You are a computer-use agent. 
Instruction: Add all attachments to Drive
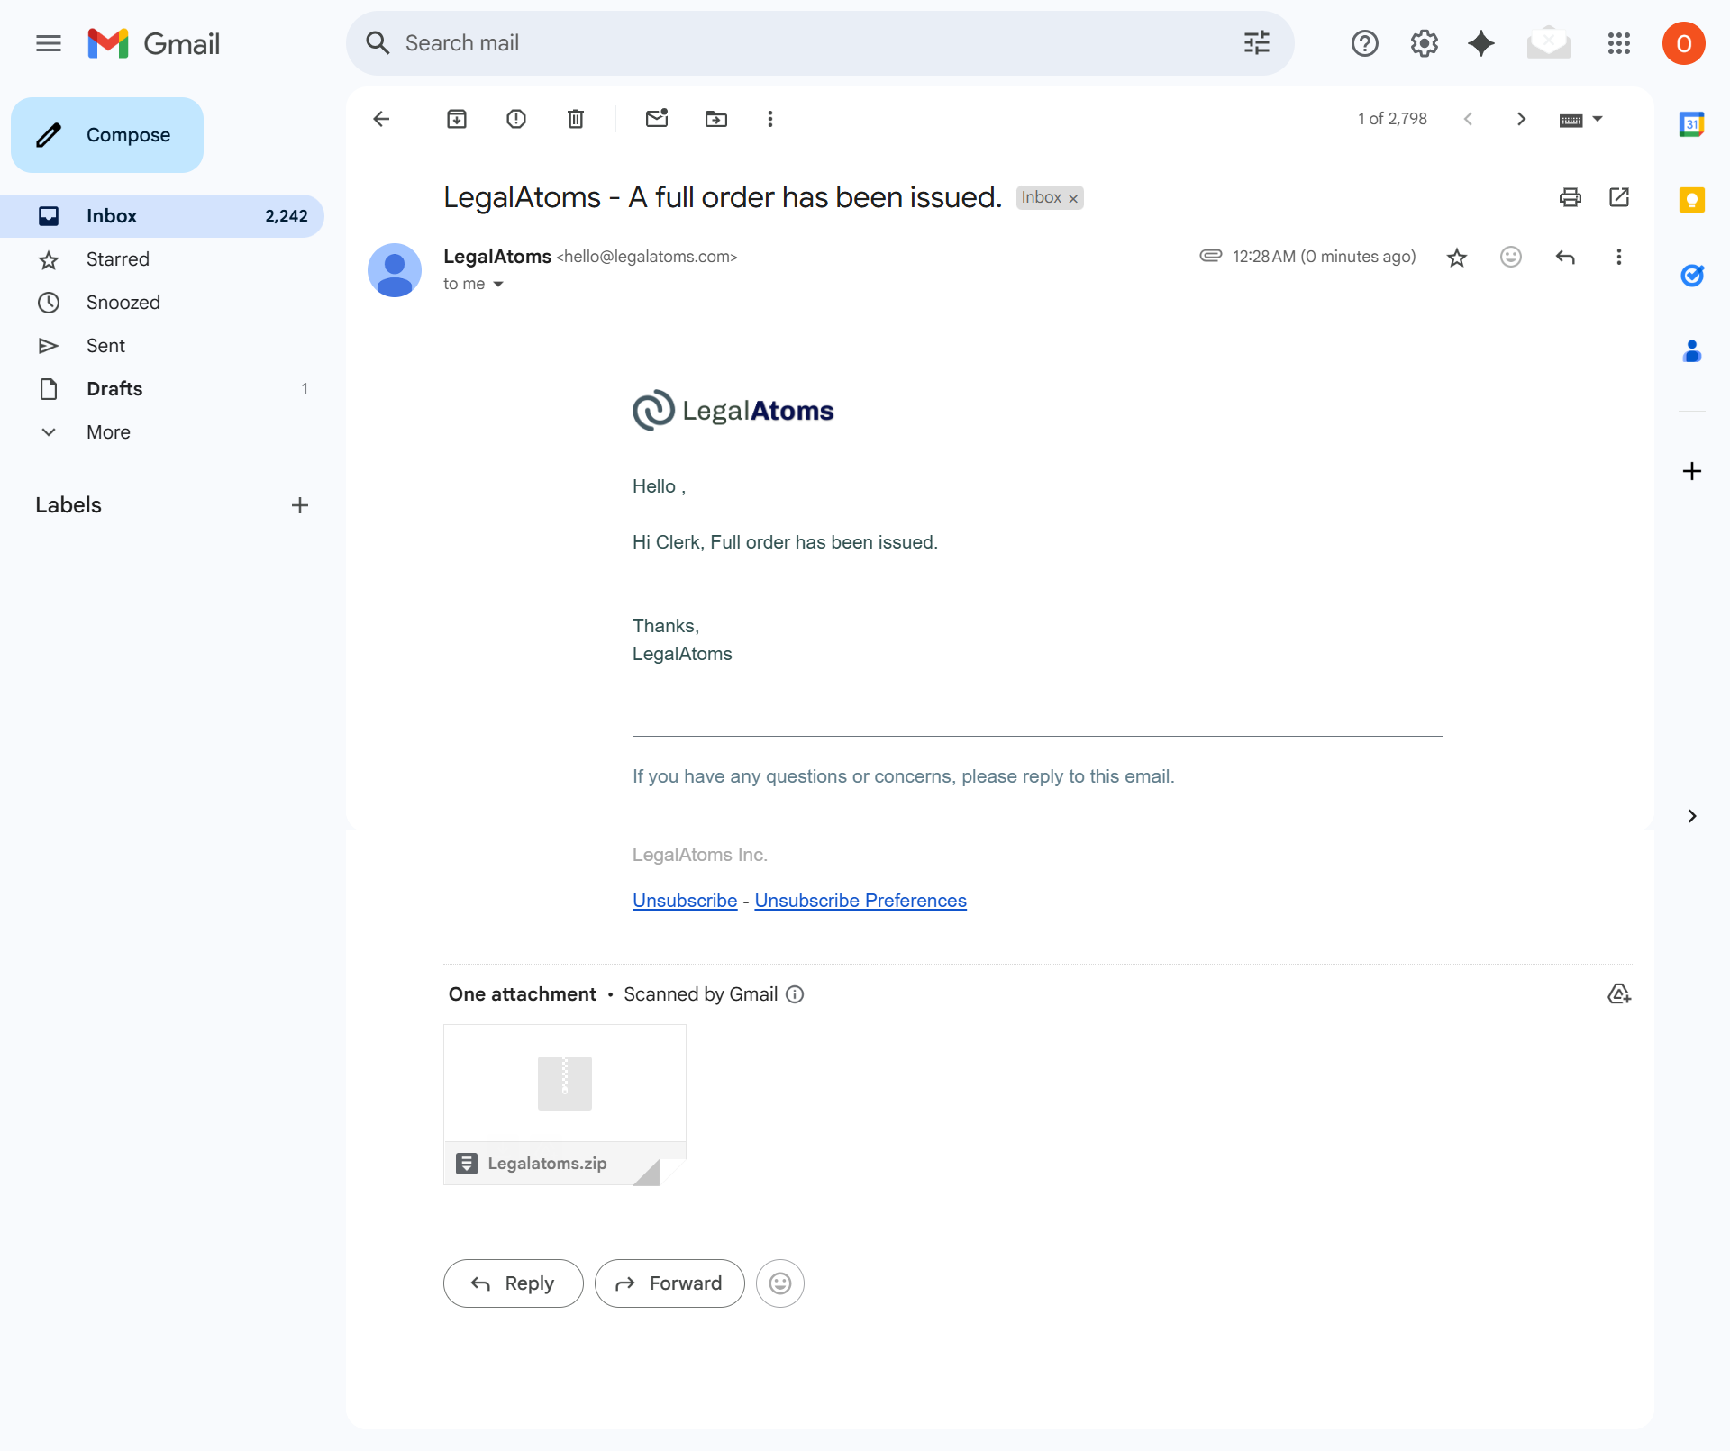click(x=1619, y=994)
